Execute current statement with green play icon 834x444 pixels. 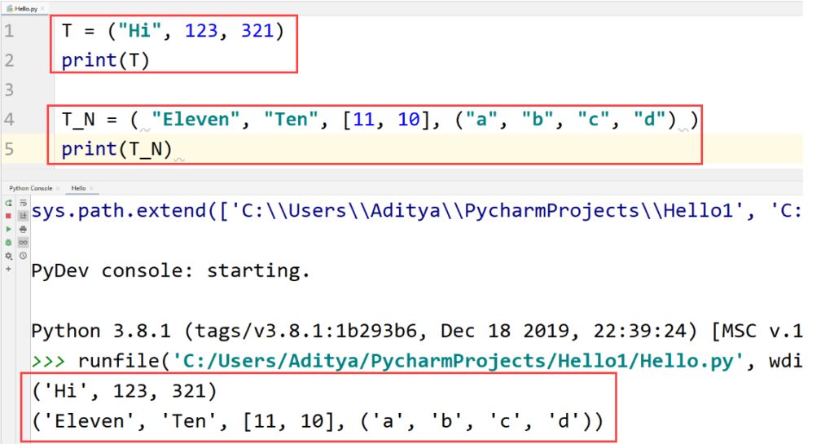(x=8, y=229)
